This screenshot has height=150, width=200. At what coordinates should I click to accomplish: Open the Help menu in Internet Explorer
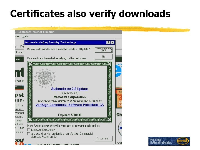coord(25,36)
